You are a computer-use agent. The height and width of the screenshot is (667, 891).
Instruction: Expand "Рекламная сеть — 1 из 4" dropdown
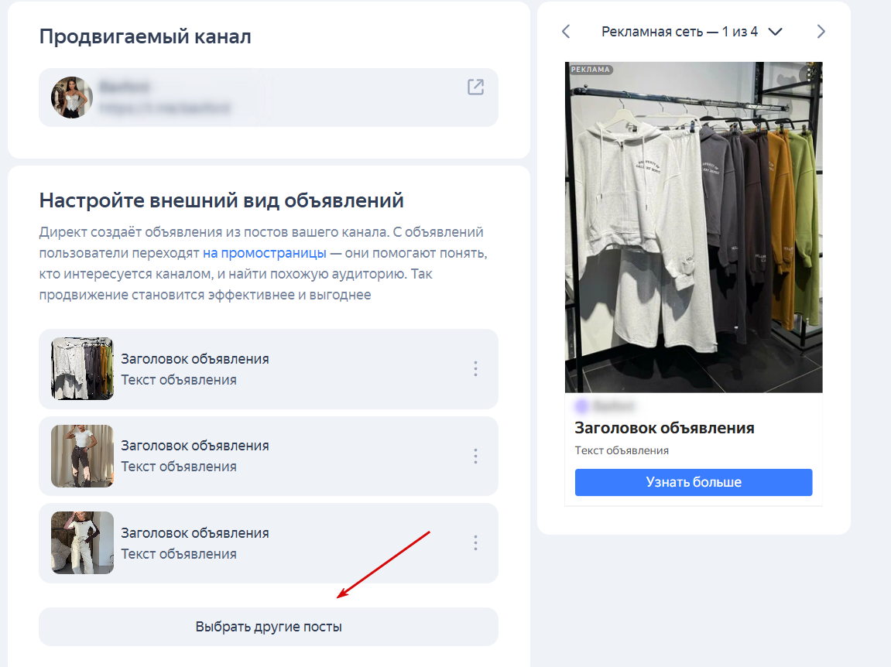679,32
